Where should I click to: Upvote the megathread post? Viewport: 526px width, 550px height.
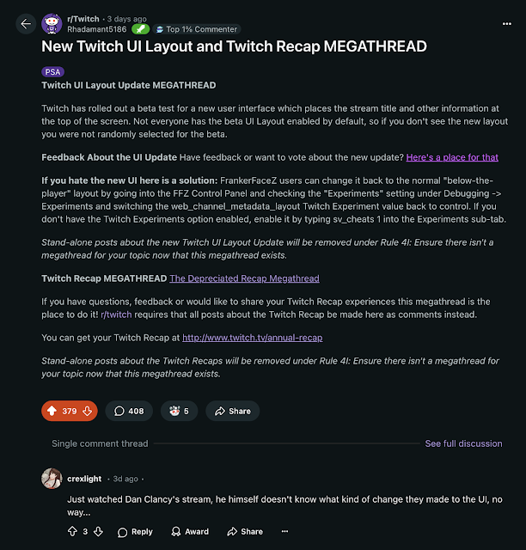pos(52,411)
